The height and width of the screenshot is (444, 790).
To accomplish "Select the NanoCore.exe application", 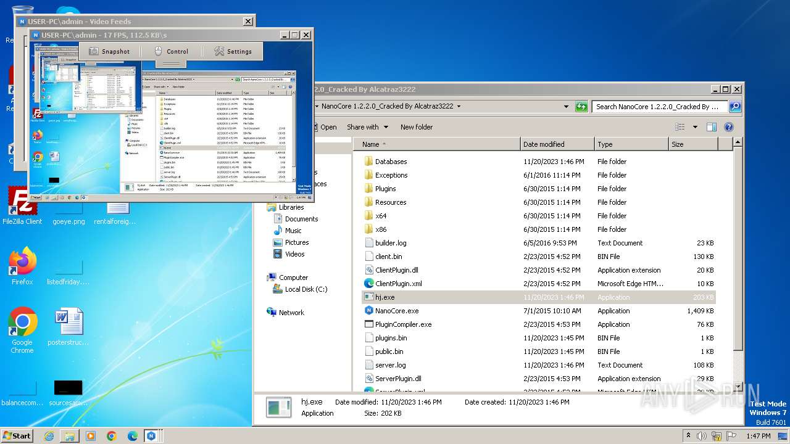I will click(x=538, y=311).
